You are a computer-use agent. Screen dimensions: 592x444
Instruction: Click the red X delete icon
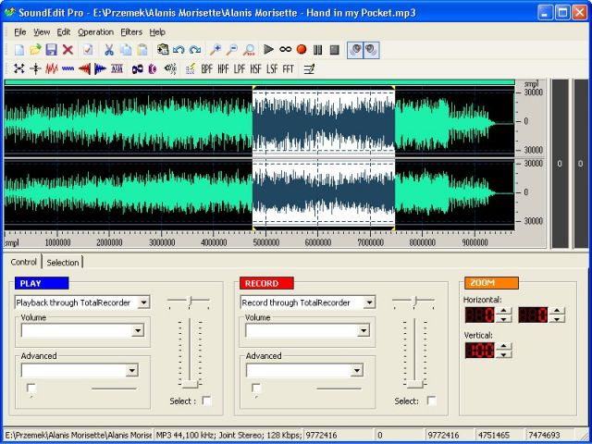point(68,50)
